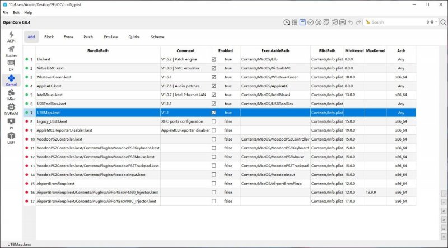Enable the Legacy_USB3.kext checkbox

click(x=214, y=121)
